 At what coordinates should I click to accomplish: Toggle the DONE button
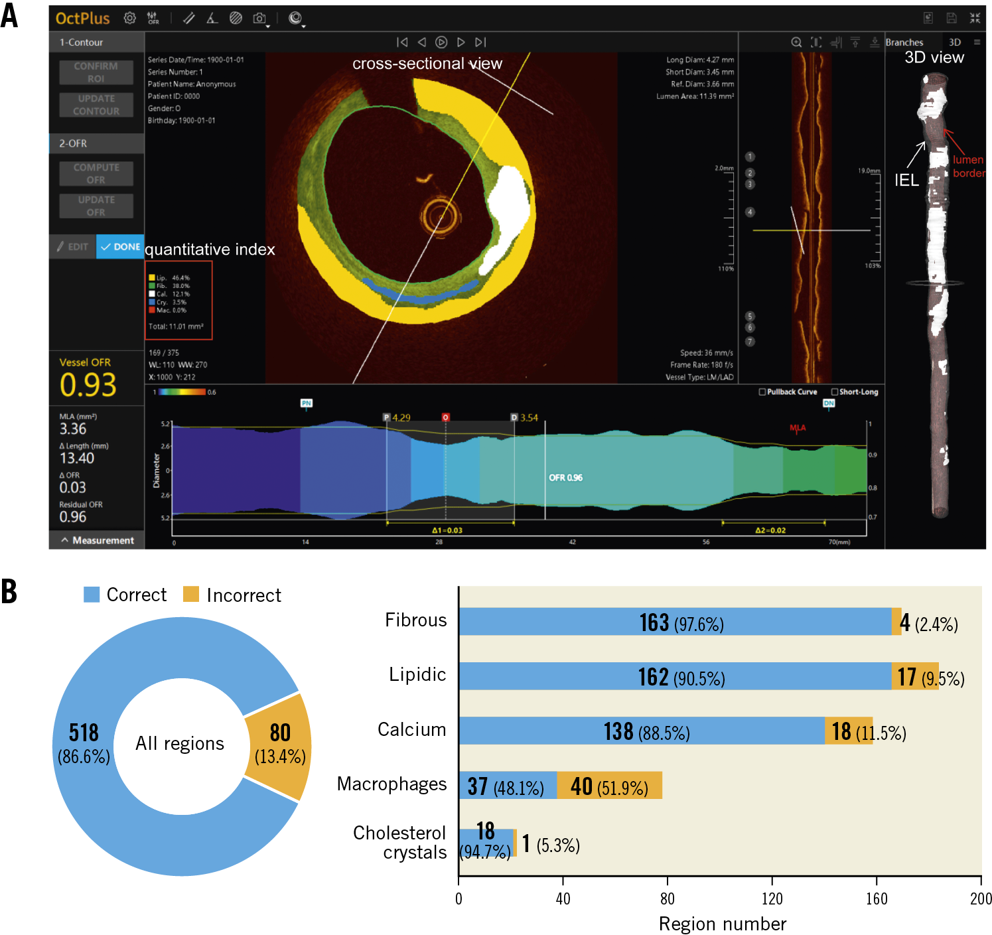point(120,247)
